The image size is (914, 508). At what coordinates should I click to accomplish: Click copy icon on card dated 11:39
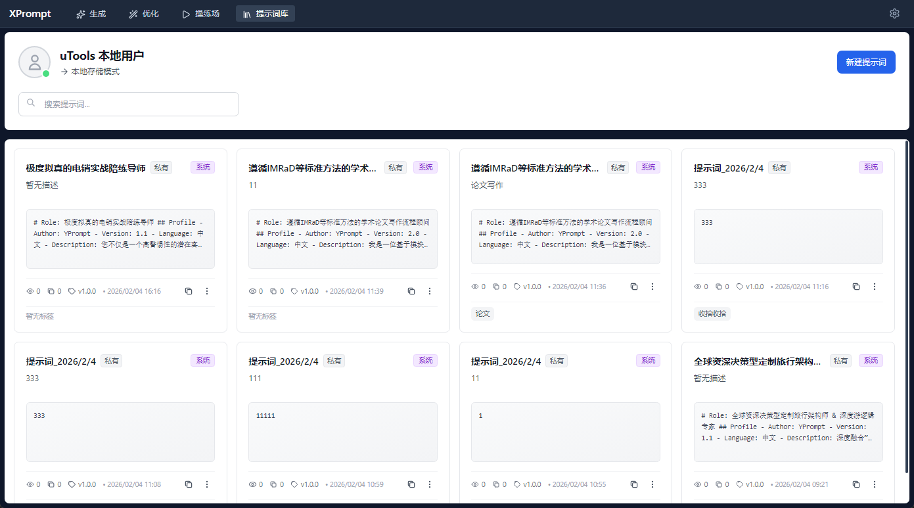point(411,291)
